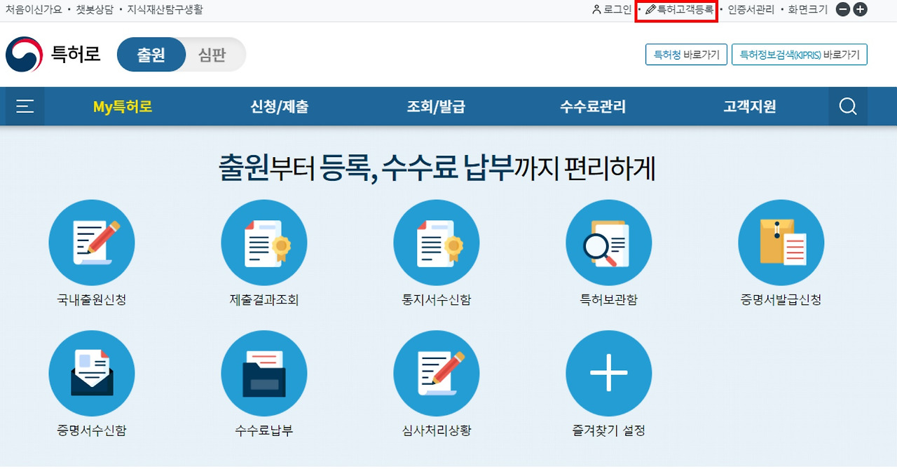This screenshot has width=897, height=469.
Task: Check 심사처리상황 examination status icon
Action: 437,373
